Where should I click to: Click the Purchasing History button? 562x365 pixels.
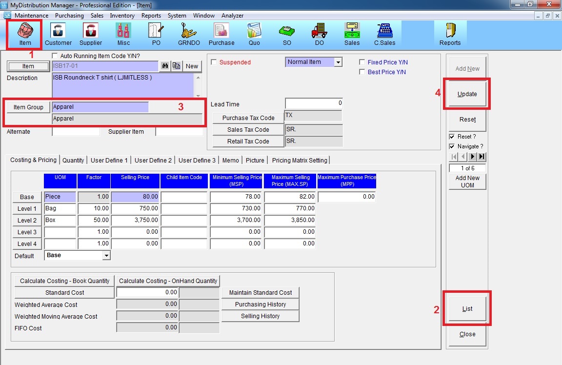pos(260,304)
